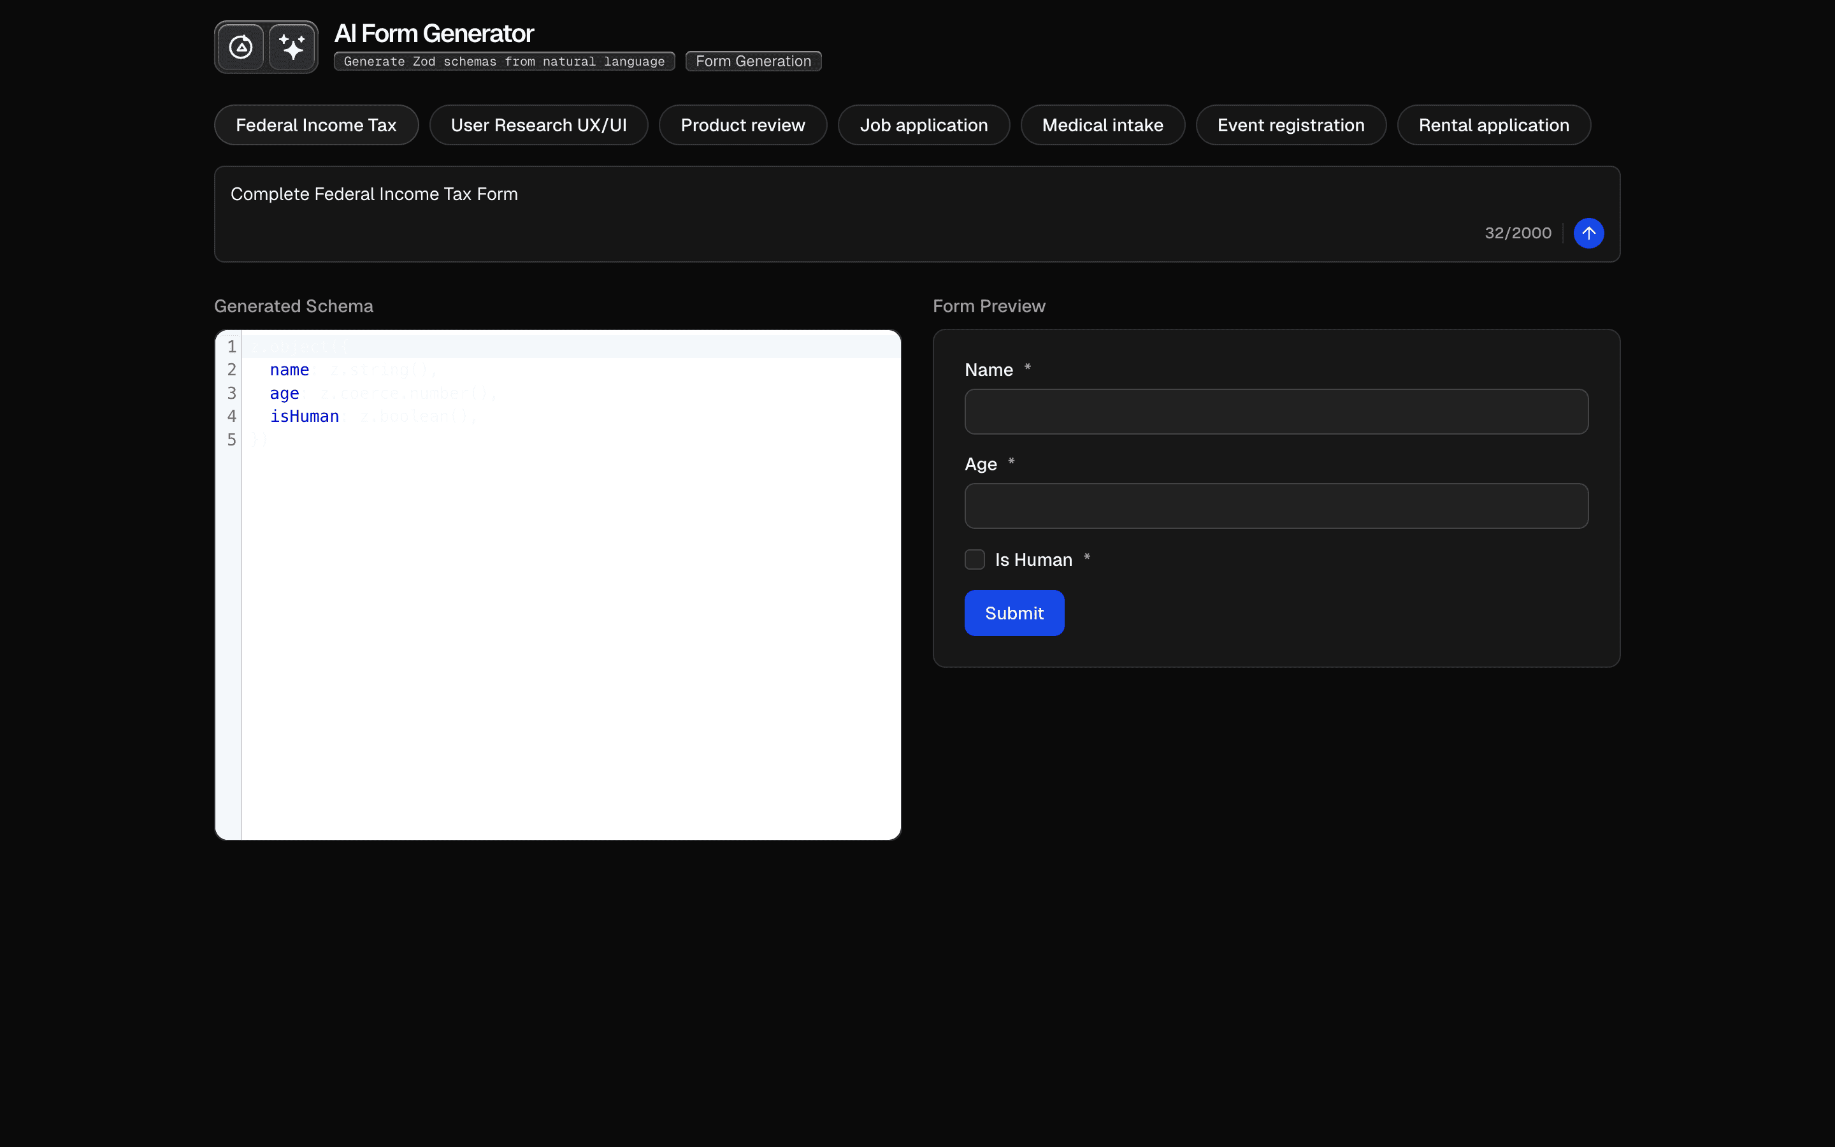The width and height of the screenshot is (1835, 1147).
Task: Click the blue arrow submit icon
Action: pos(1588,233)
